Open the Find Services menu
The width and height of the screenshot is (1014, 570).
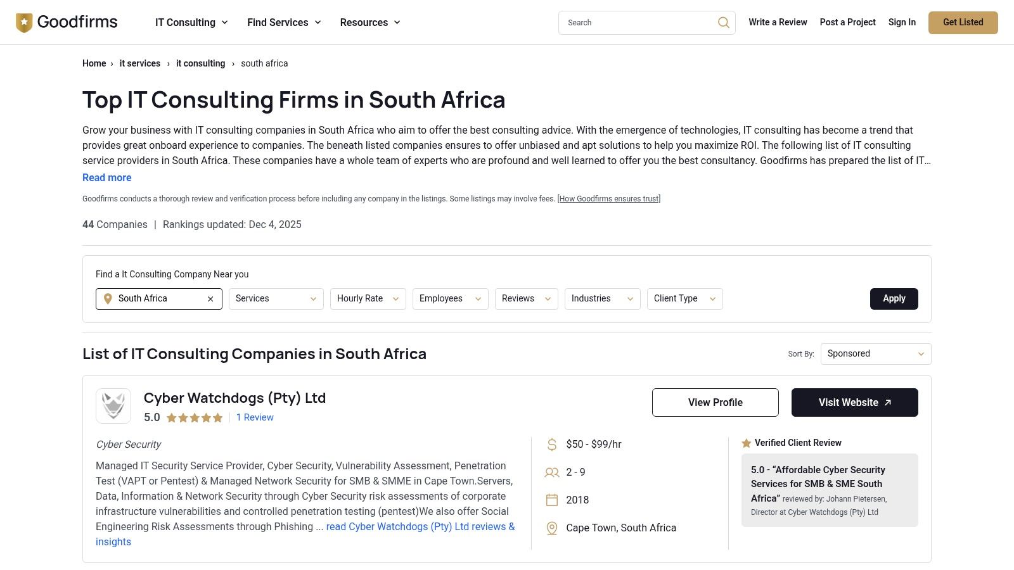[x=284, y=23]
